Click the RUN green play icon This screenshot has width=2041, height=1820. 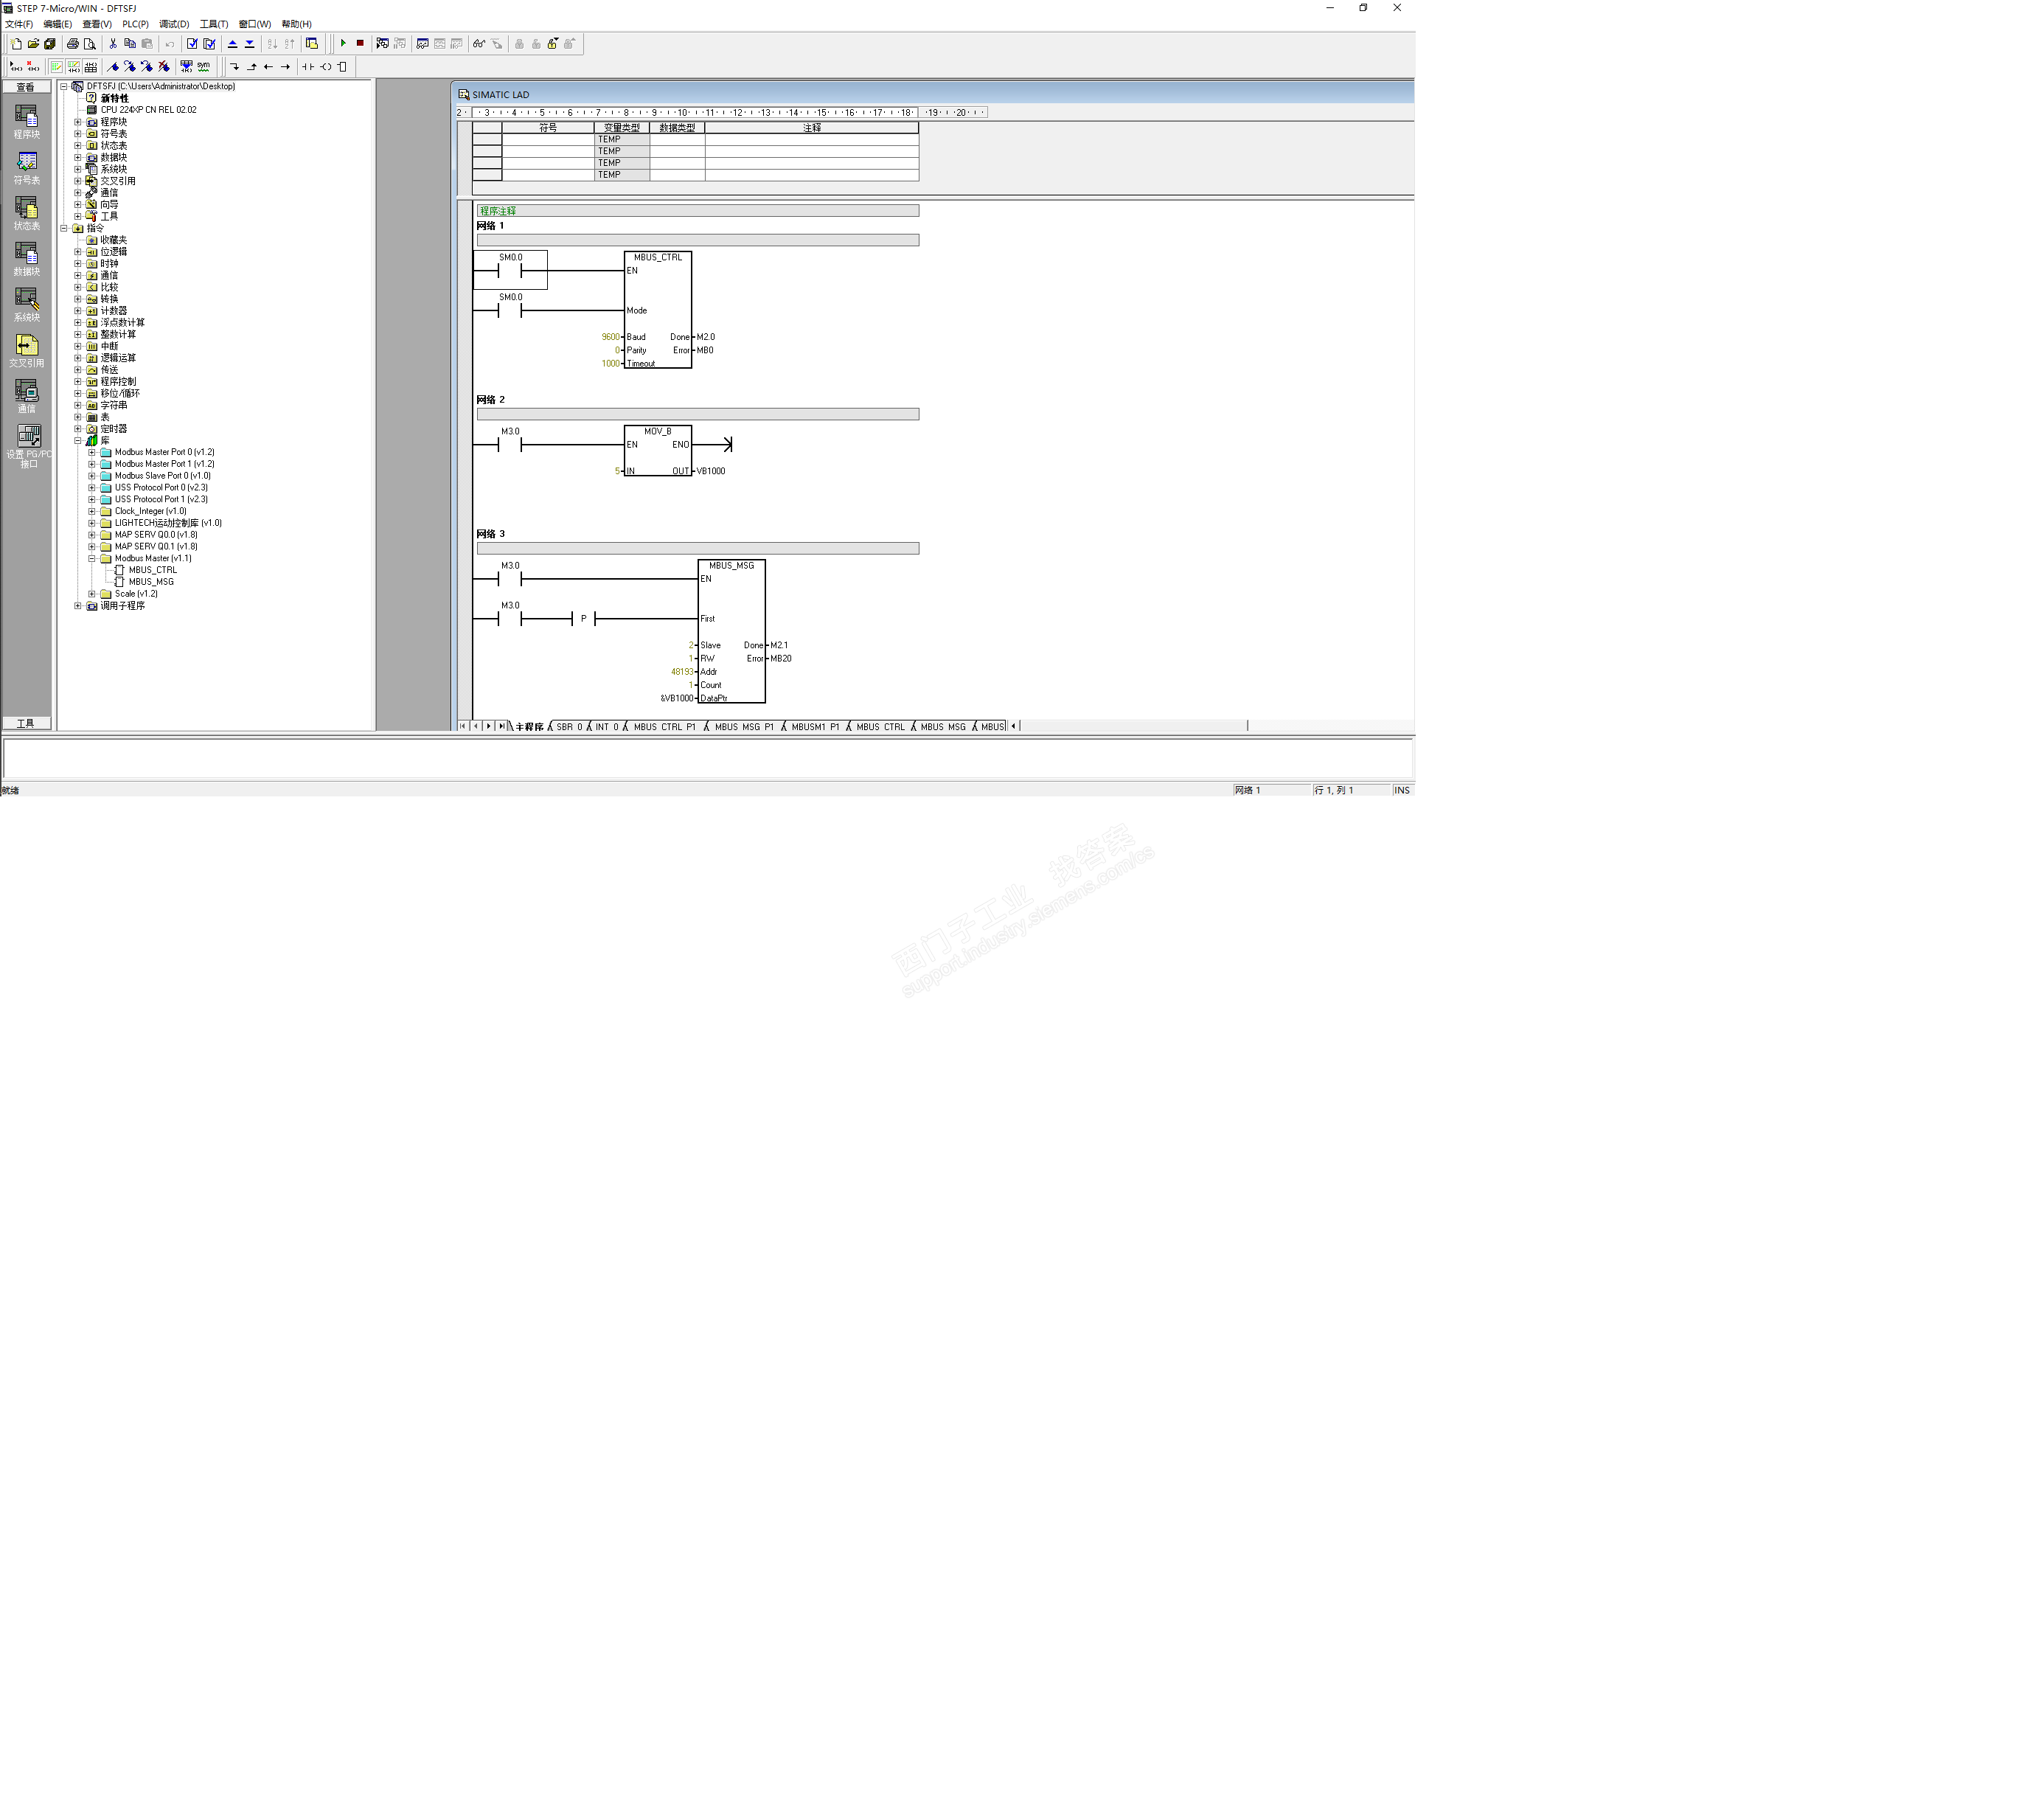point(343,43)
